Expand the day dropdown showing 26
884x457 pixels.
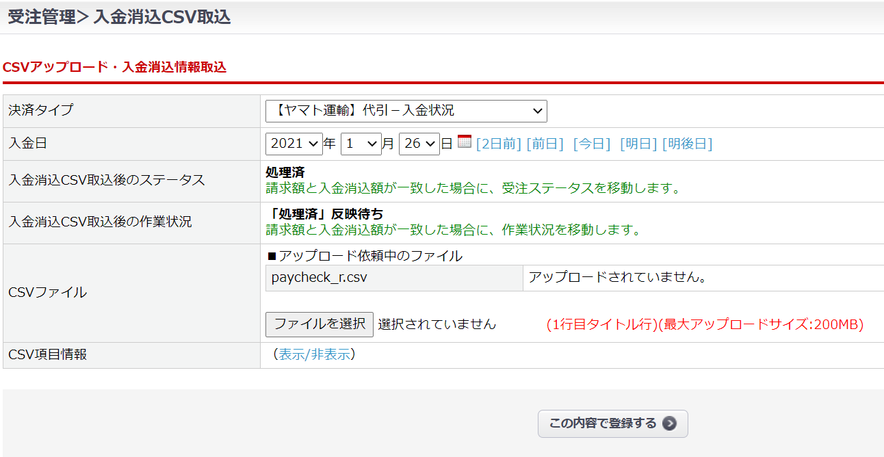[419, 144]
